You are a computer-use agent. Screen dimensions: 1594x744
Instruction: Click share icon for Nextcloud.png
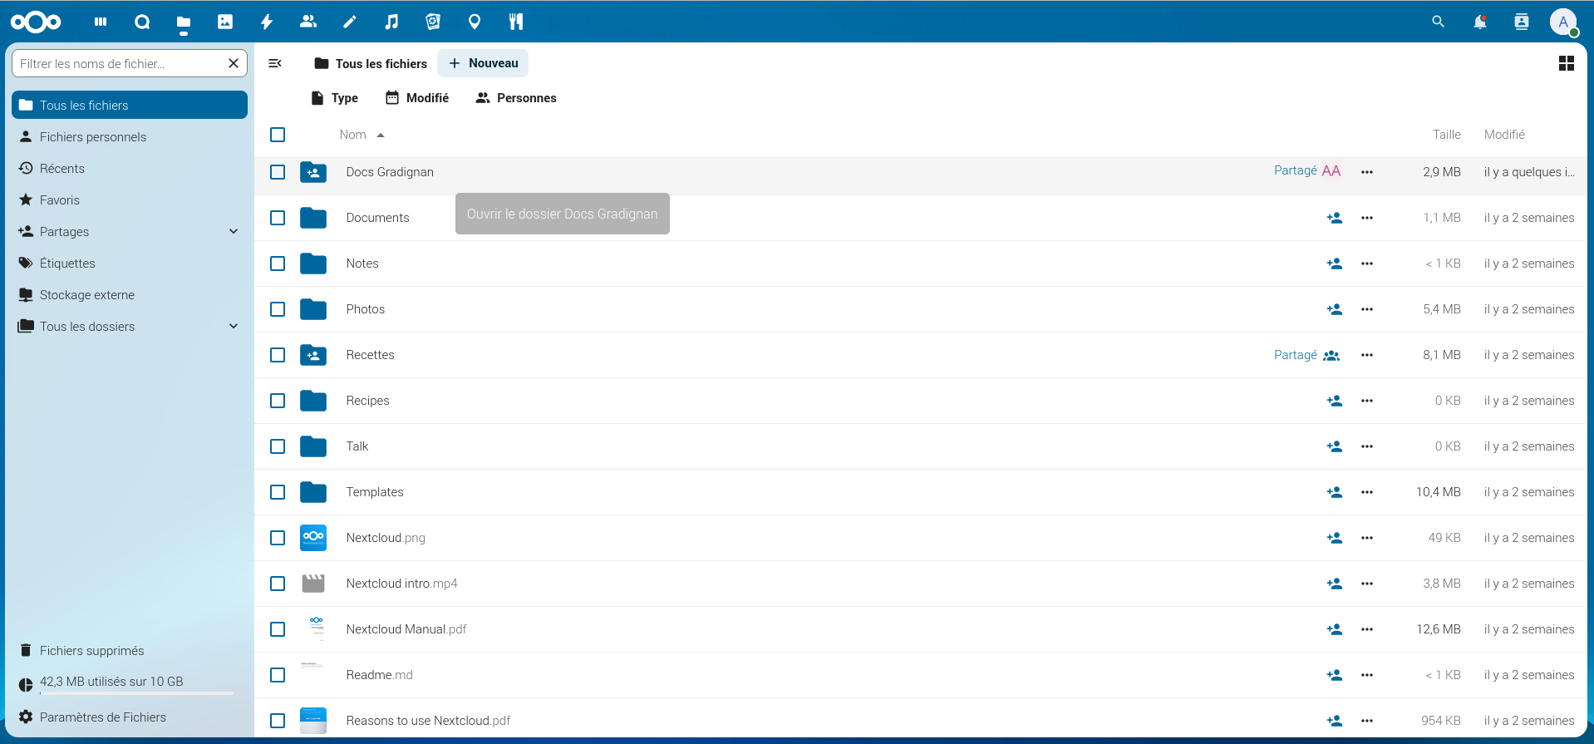(x=1334, y=538)
